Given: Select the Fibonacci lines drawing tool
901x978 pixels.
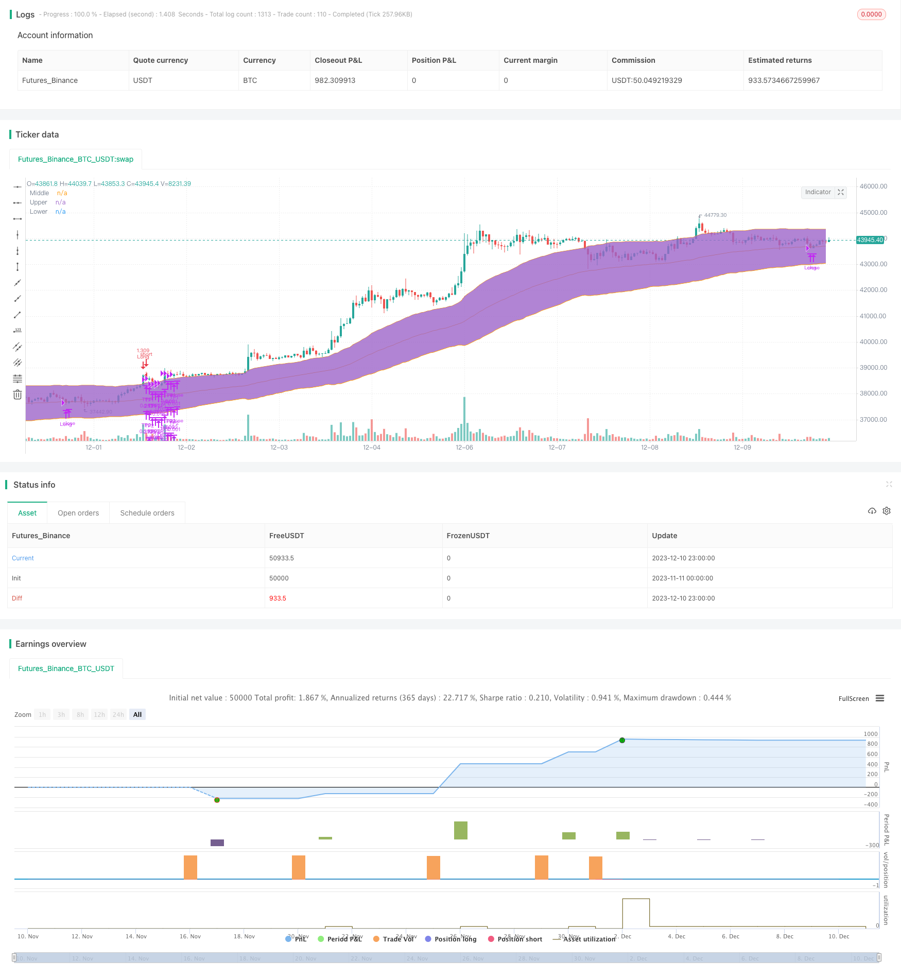Looking at the screenshot, I should pos(18,379).
